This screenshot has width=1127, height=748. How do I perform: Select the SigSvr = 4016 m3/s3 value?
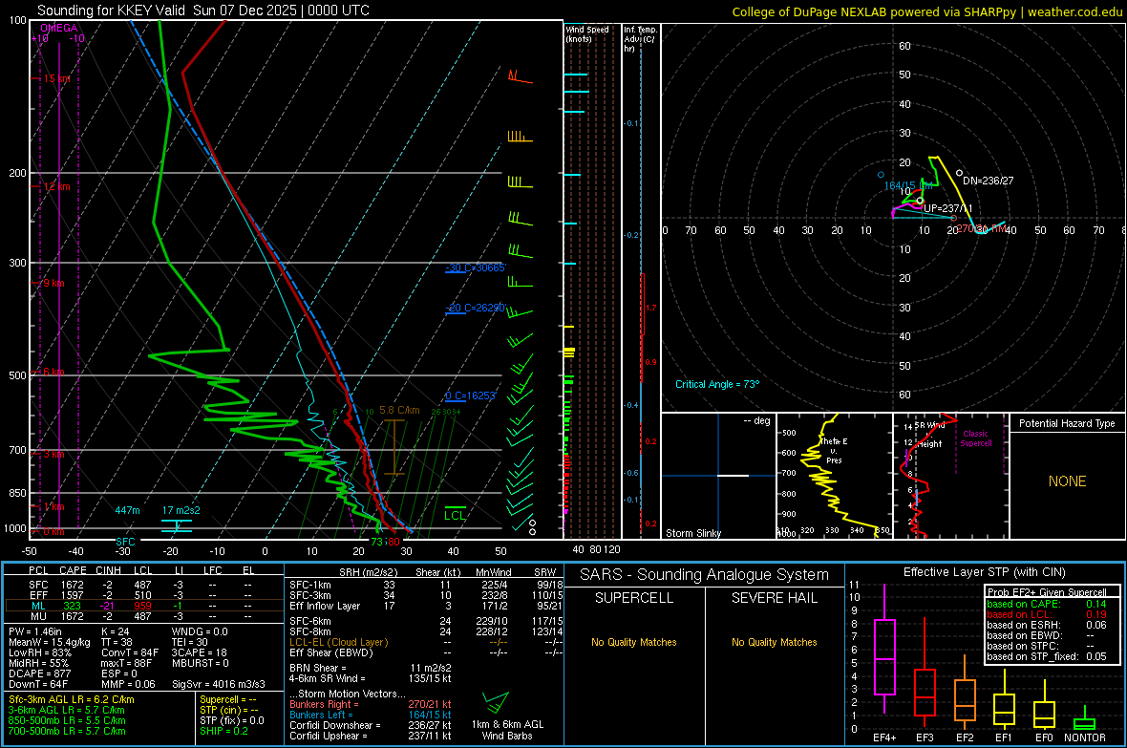[219, 684]
